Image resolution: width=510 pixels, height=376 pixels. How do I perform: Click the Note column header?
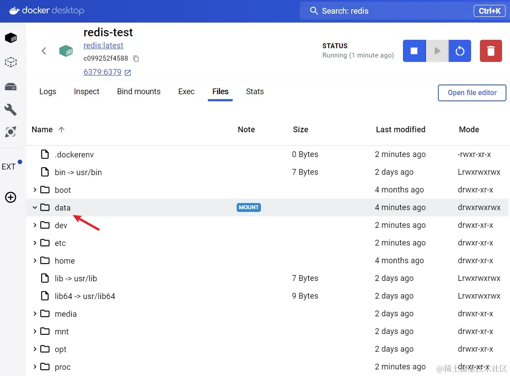point(246,130)
